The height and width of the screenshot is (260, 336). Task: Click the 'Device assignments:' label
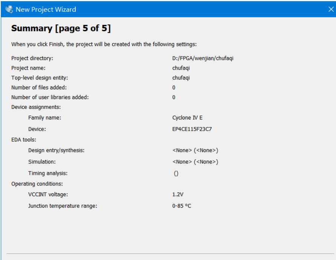point(36,107)
